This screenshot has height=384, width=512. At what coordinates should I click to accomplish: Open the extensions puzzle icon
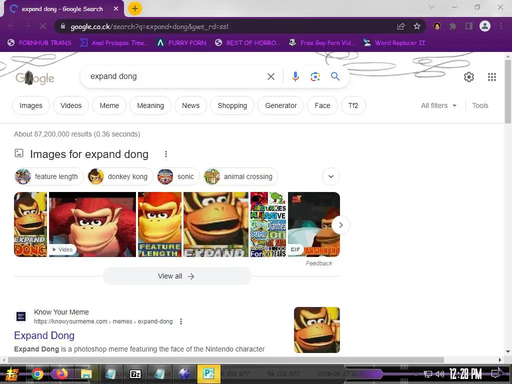tap(452, 26)
